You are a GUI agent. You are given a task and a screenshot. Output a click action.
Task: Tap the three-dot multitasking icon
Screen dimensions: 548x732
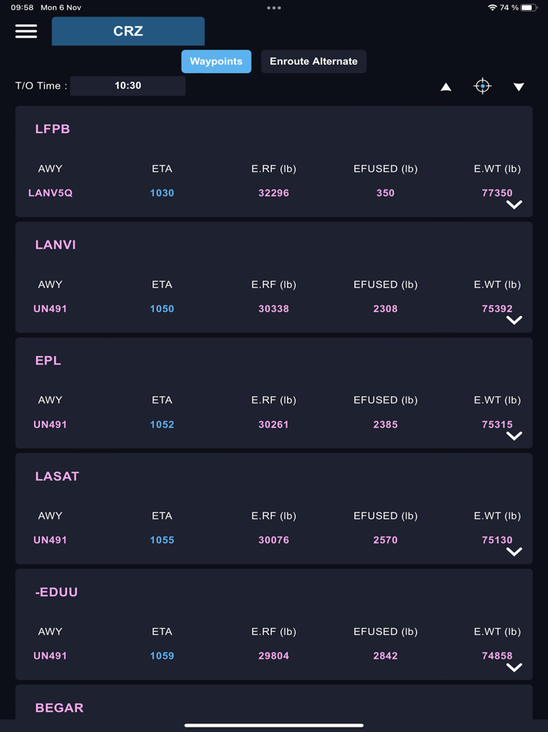point(274,8)
